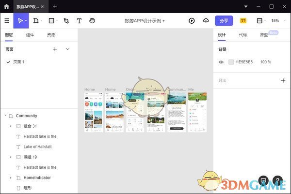Click the cloud upload icon

point(206,21)
